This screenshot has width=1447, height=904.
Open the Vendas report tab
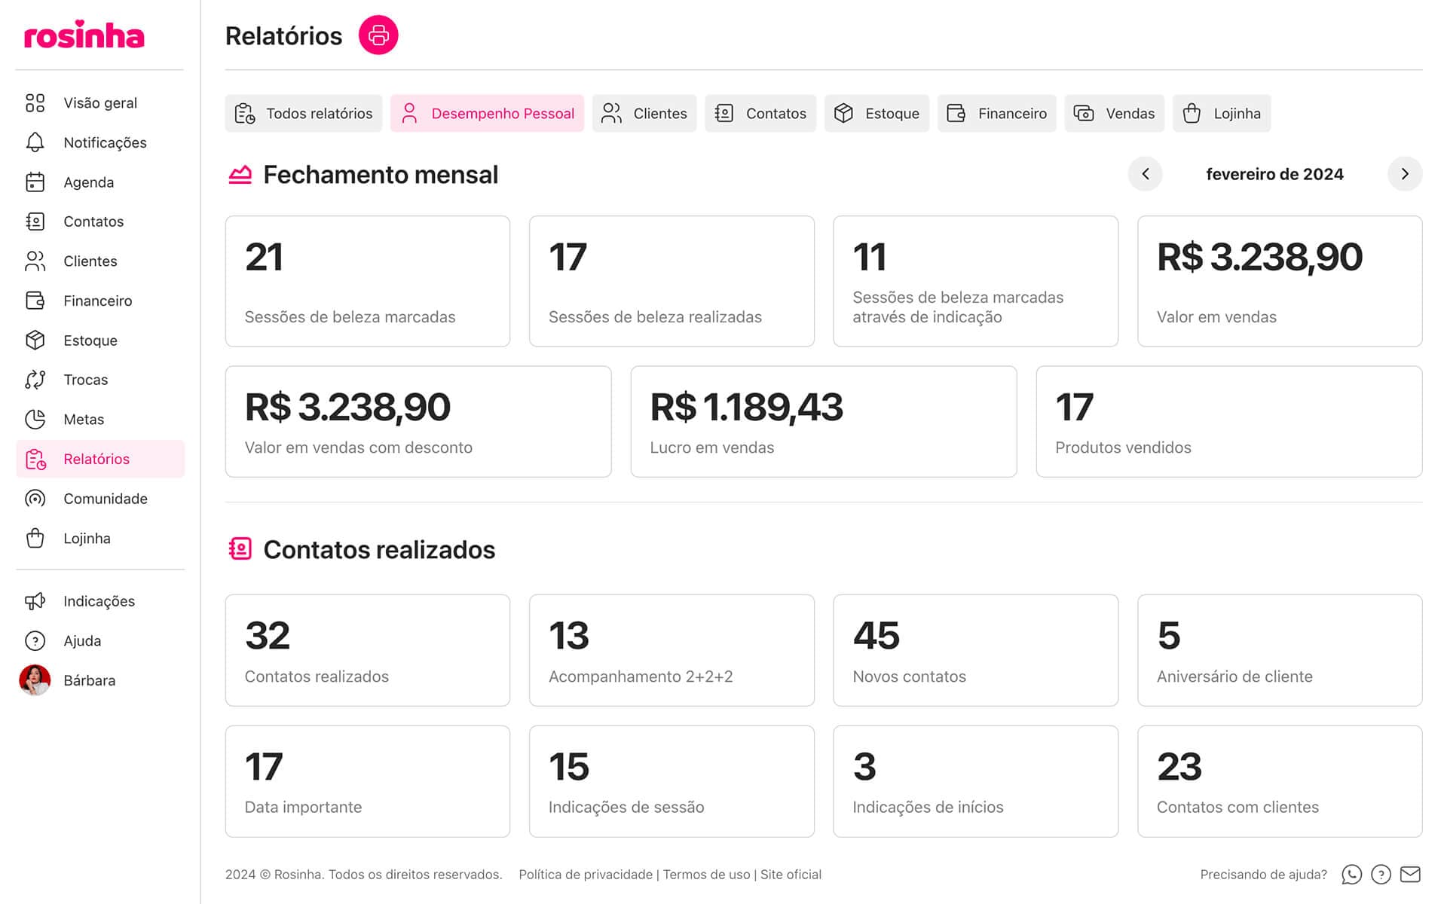[x=1114, y=114]
